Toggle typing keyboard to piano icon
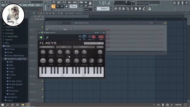The height and width of the screenshot is (107, 190). pos(81,2)
